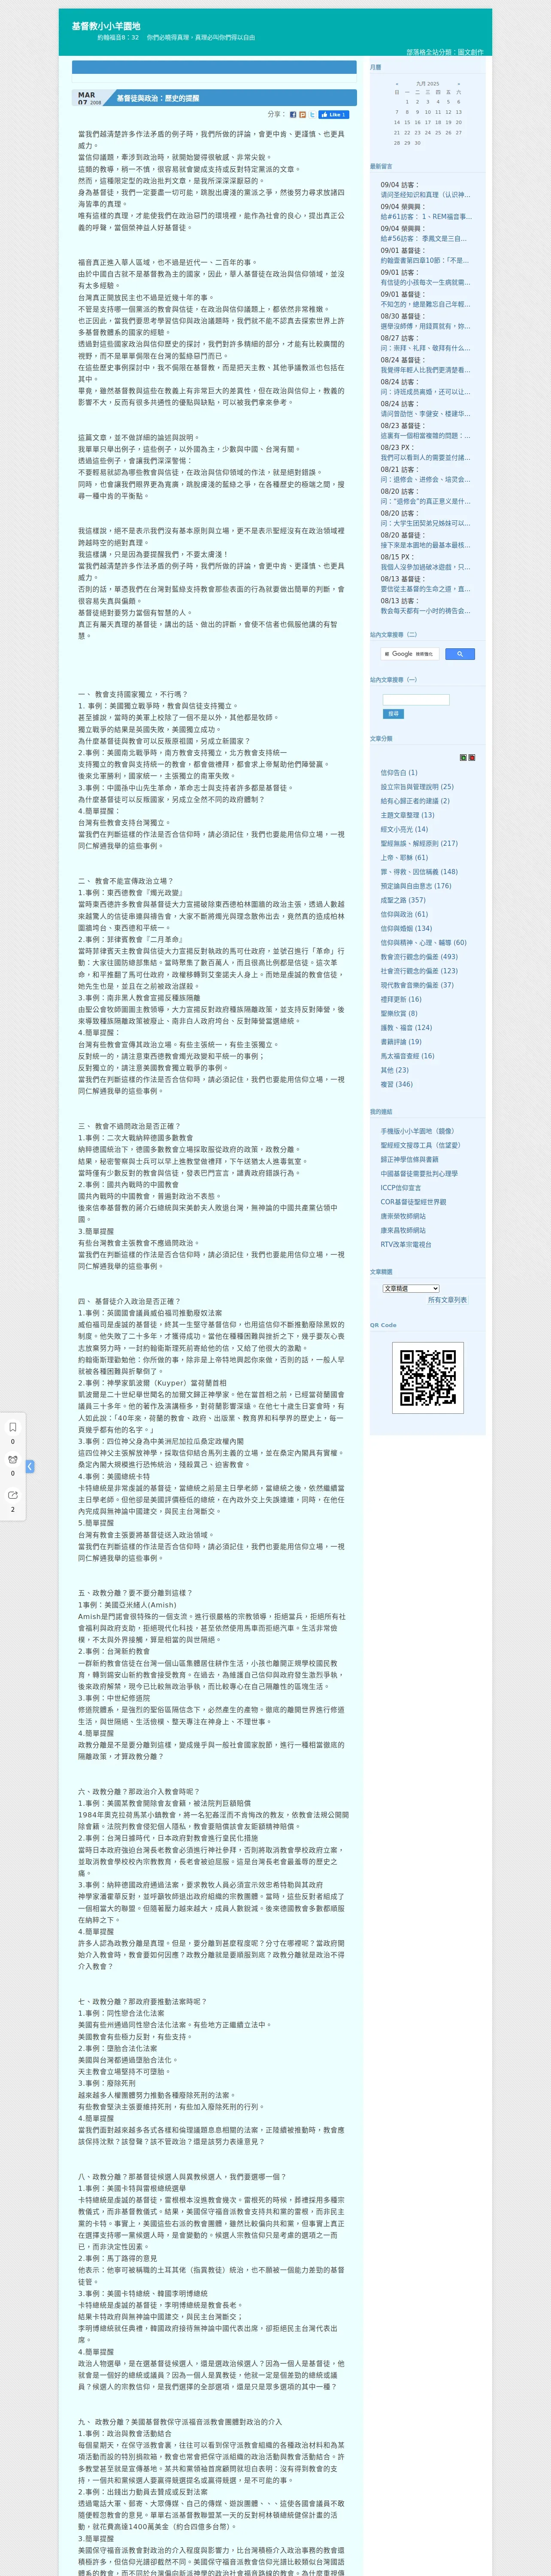Click the Facebook share icon
This screenshot has height=2576, width=551.
click(293, 115)
